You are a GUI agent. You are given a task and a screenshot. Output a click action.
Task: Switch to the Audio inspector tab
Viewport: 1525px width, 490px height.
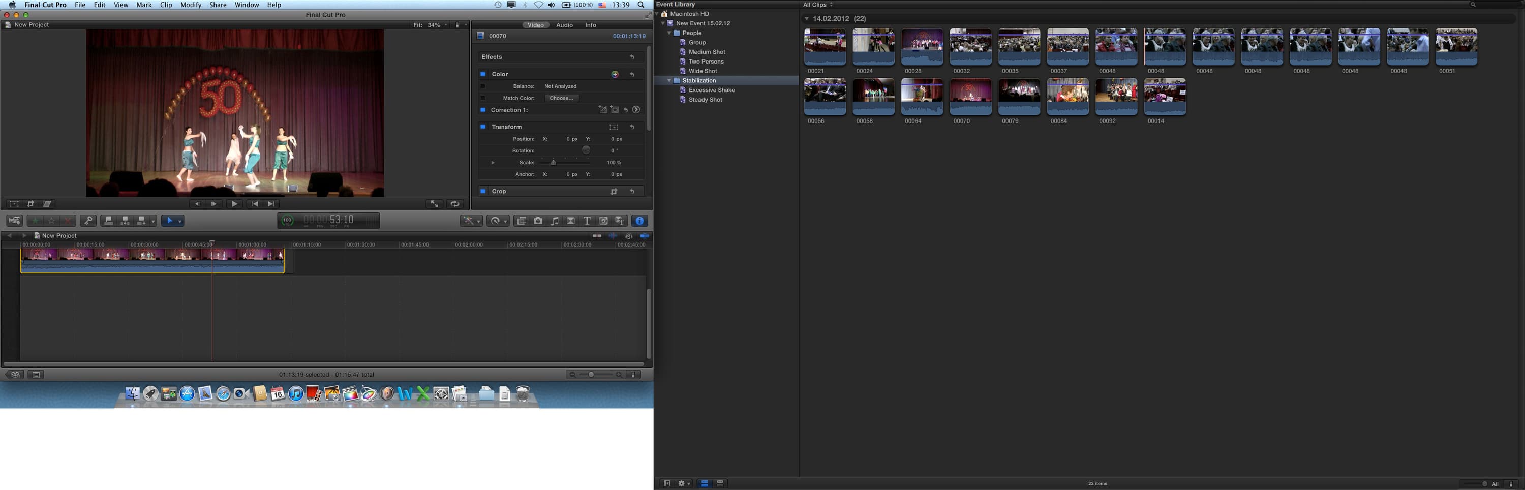click(x=564, y=25)
